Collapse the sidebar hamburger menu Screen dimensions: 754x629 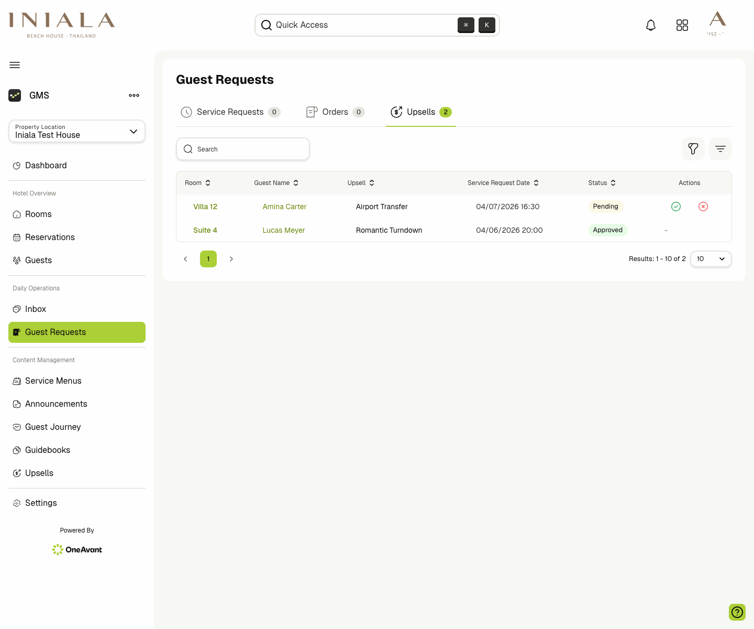(15, 65)
